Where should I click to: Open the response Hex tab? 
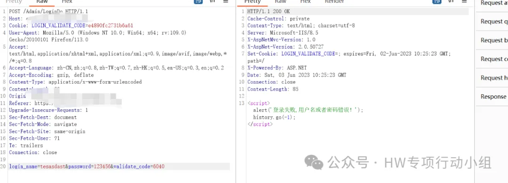coord(305,2)
